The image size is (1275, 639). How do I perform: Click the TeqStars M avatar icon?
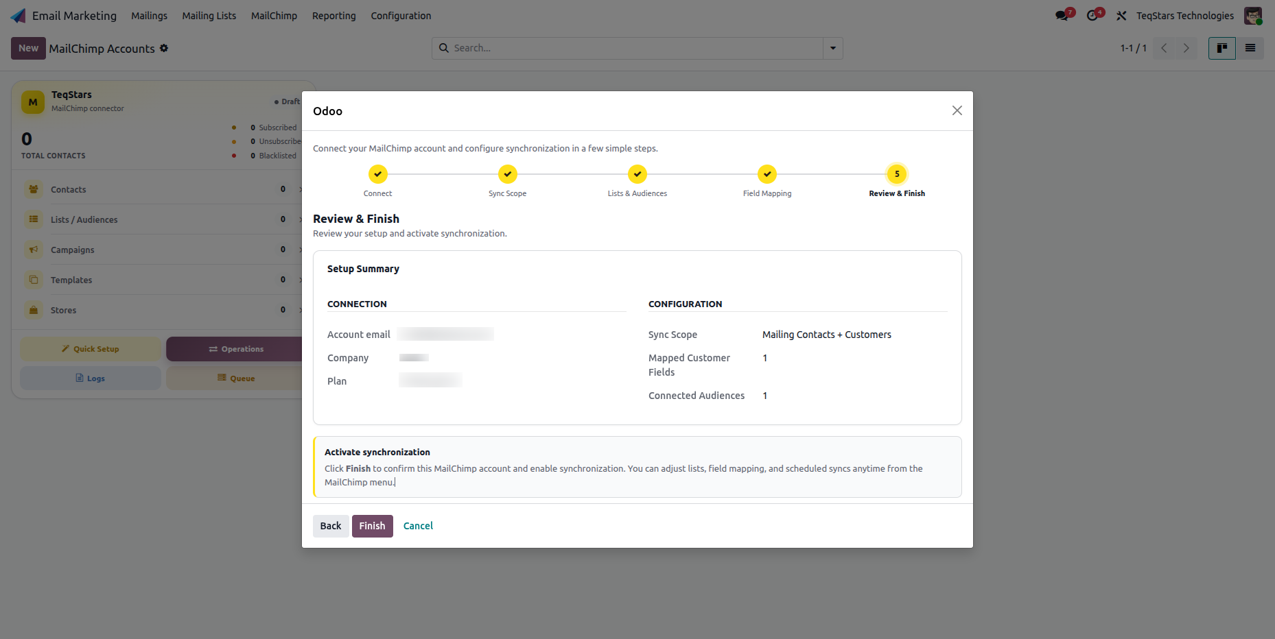33,102
